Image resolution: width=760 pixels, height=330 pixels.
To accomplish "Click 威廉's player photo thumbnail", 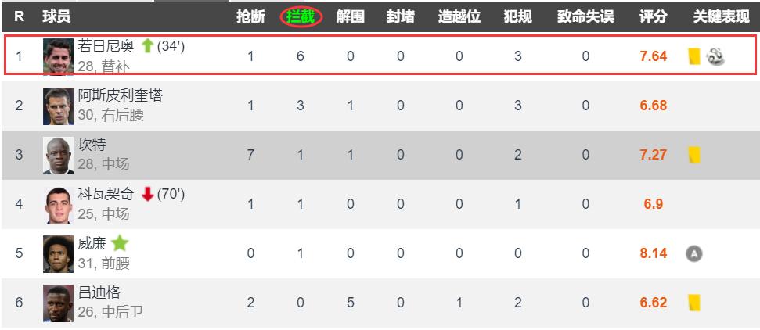I will 58,253.
